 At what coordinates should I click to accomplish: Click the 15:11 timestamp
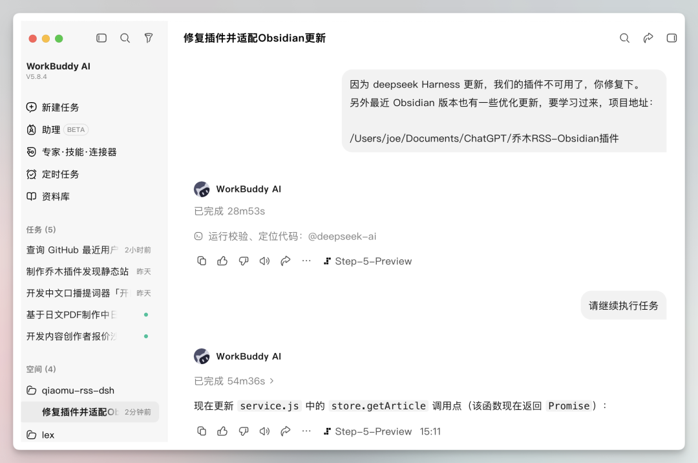pos(430,431)
